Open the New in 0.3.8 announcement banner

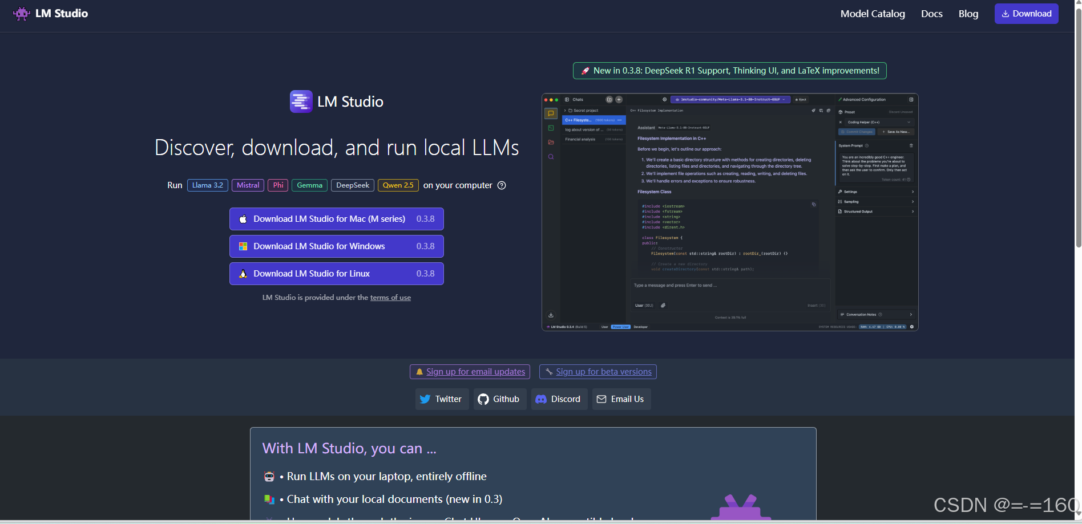pyautogui.click(x=729, y=71)
